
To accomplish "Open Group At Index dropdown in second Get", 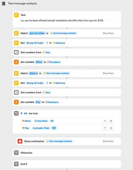I will 35,83.
